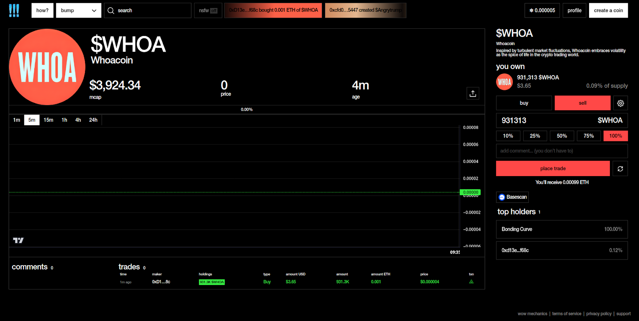Screen dimensions: 639x321
Task: Select the 4h chart interval
Action: 78,120
